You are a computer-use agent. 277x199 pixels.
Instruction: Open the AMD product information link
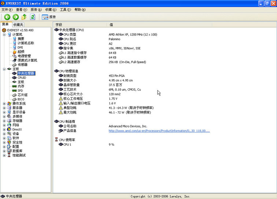point(159,131)
